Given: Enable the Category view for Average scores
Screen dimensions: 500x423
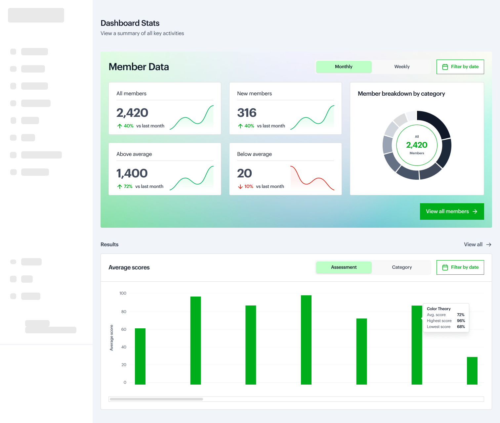Looking at the screenshot, I should click(401, 267).
